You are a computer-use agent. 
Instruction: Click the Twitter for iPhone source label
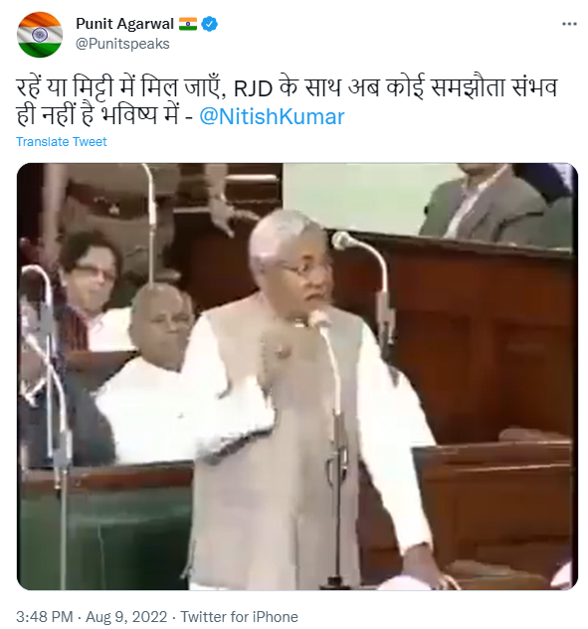[x=240, y=616]
